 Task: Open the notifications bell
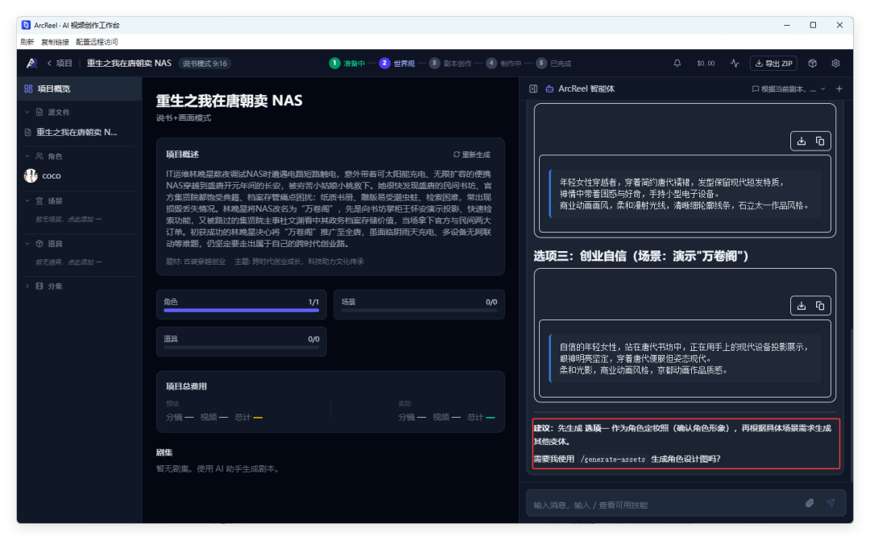click(x=677, y=64)
